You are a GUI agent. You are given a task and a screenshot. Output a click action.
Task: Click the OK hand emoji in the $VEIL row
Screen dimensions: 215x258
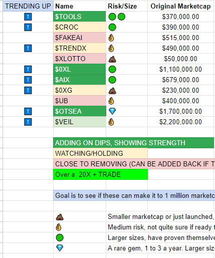tap(111, 122)
